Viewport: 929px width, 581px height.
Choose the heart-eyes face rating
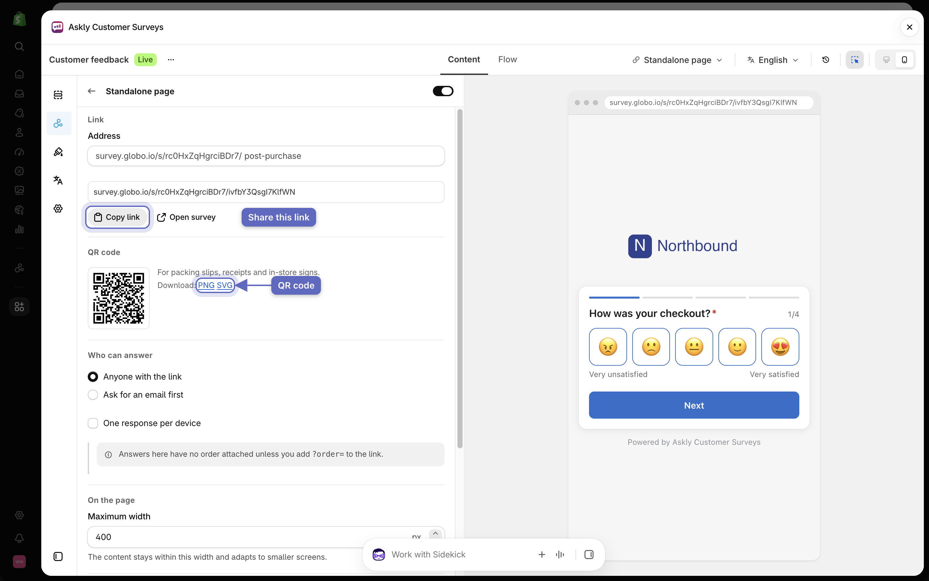click(x=780, y=347)
